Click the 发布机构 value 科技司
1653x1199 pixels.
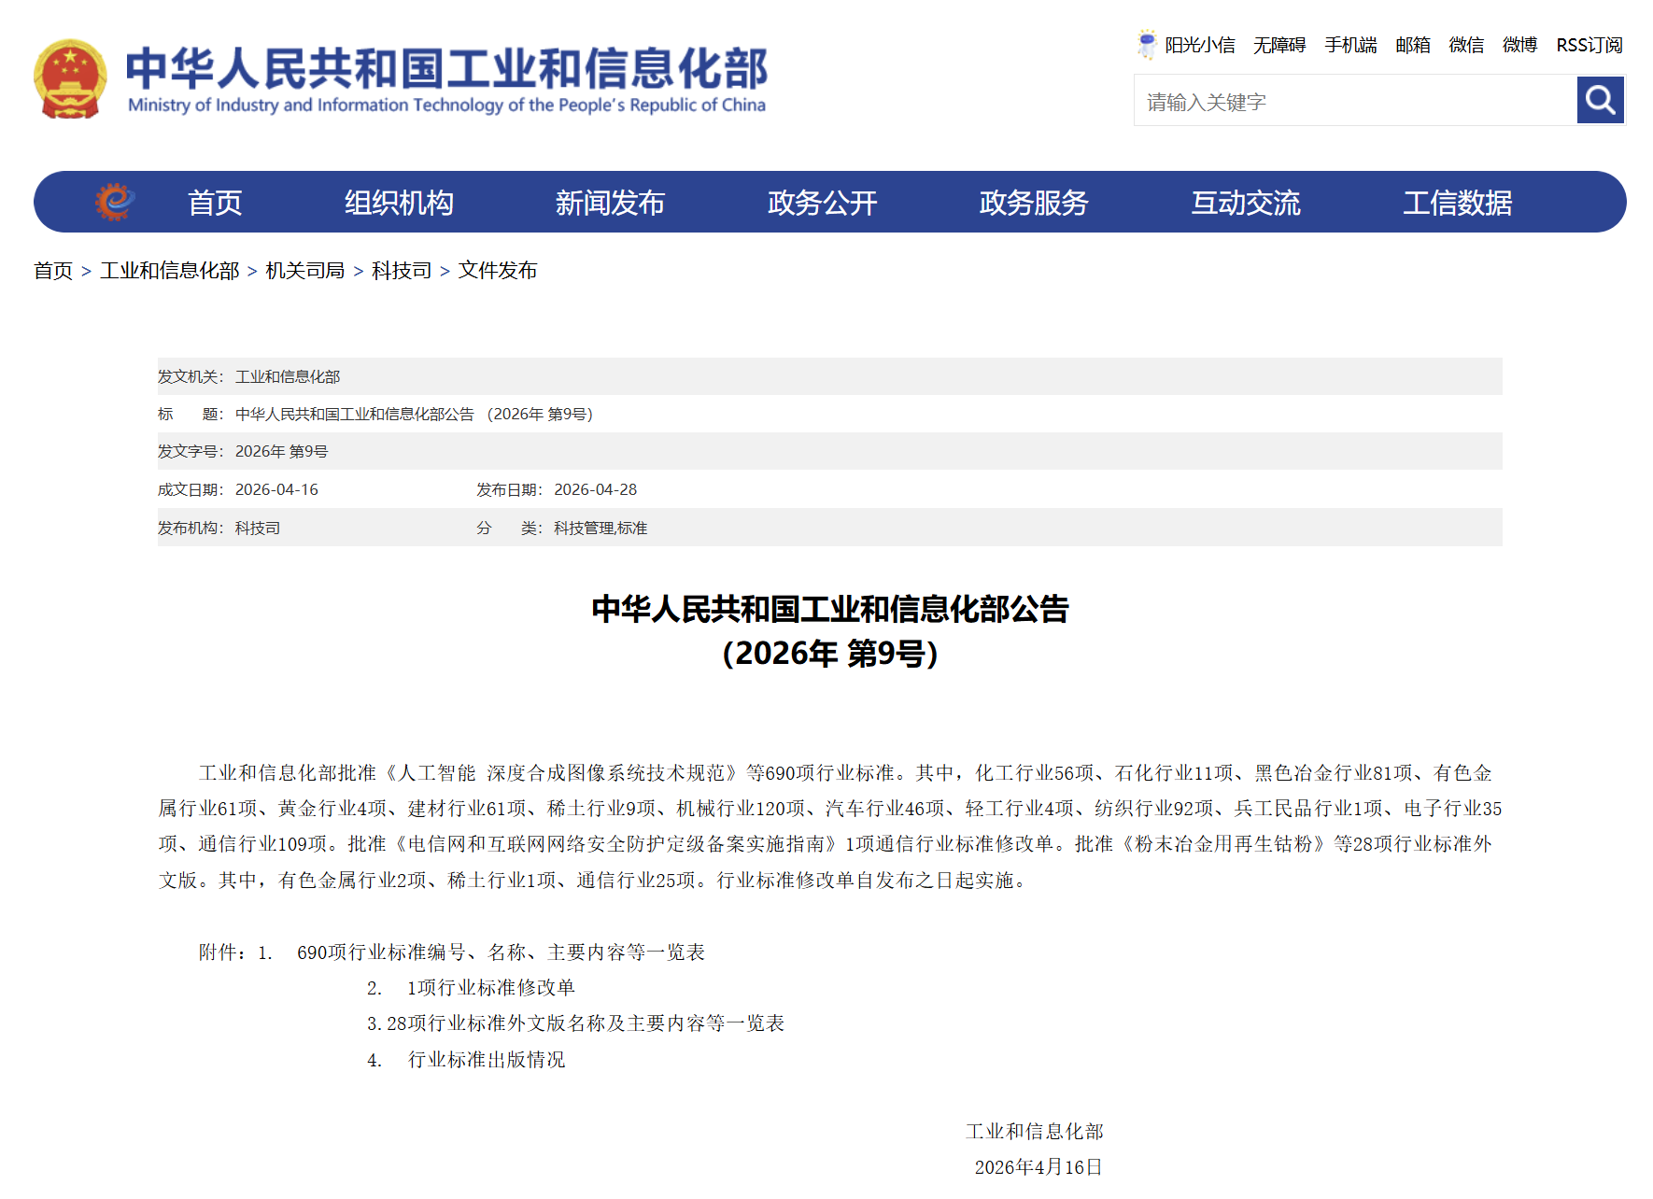pyautogui.click(x=258, y=528)
